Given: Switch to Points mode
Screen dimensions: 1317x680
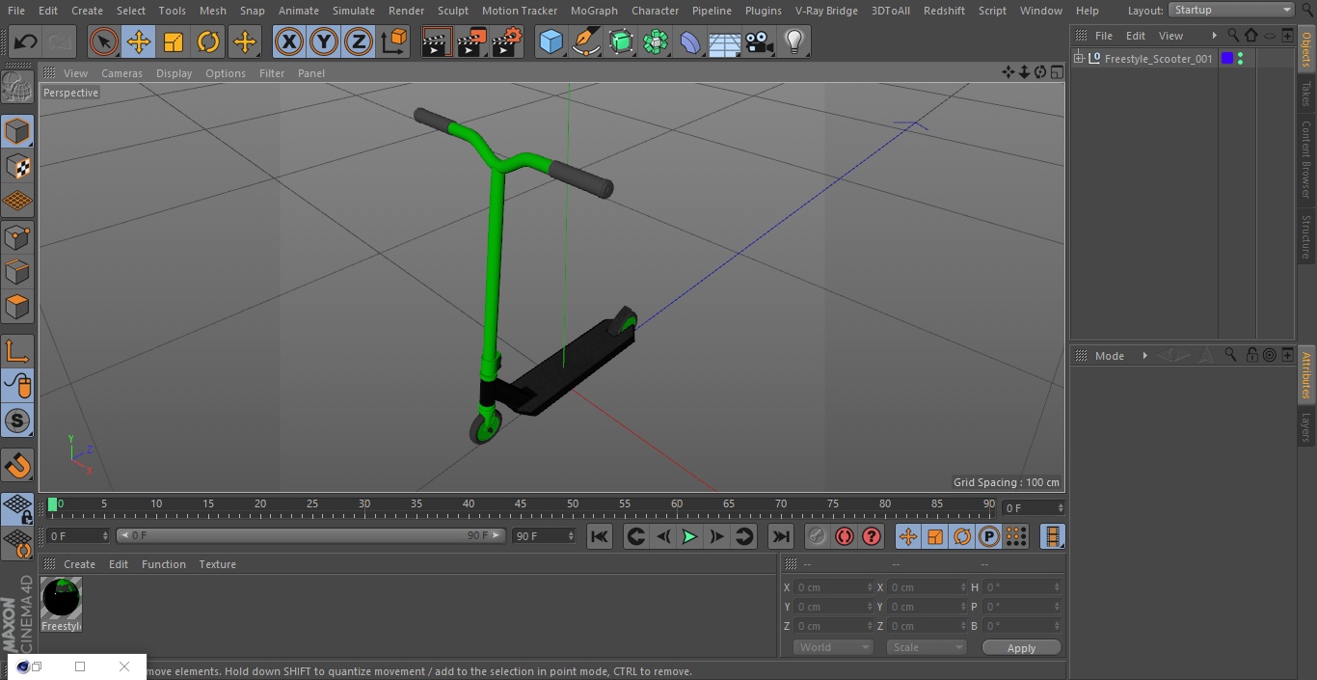Looking at the screenshot, I should pyautogui.click(x=17, y=236).
